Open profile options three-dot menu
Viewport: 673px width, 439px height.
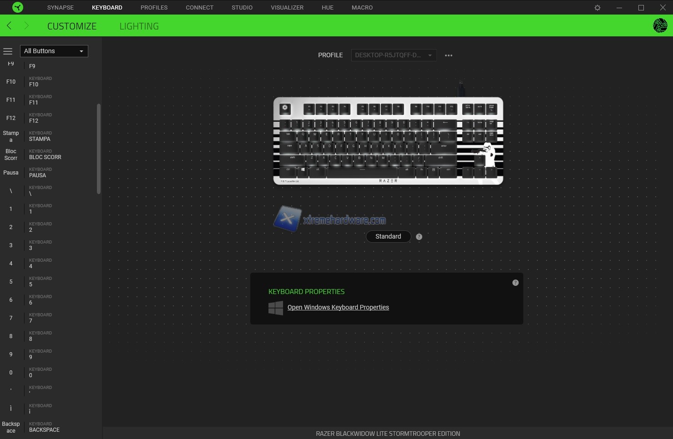pyautogui.click(x=449, y=55)
